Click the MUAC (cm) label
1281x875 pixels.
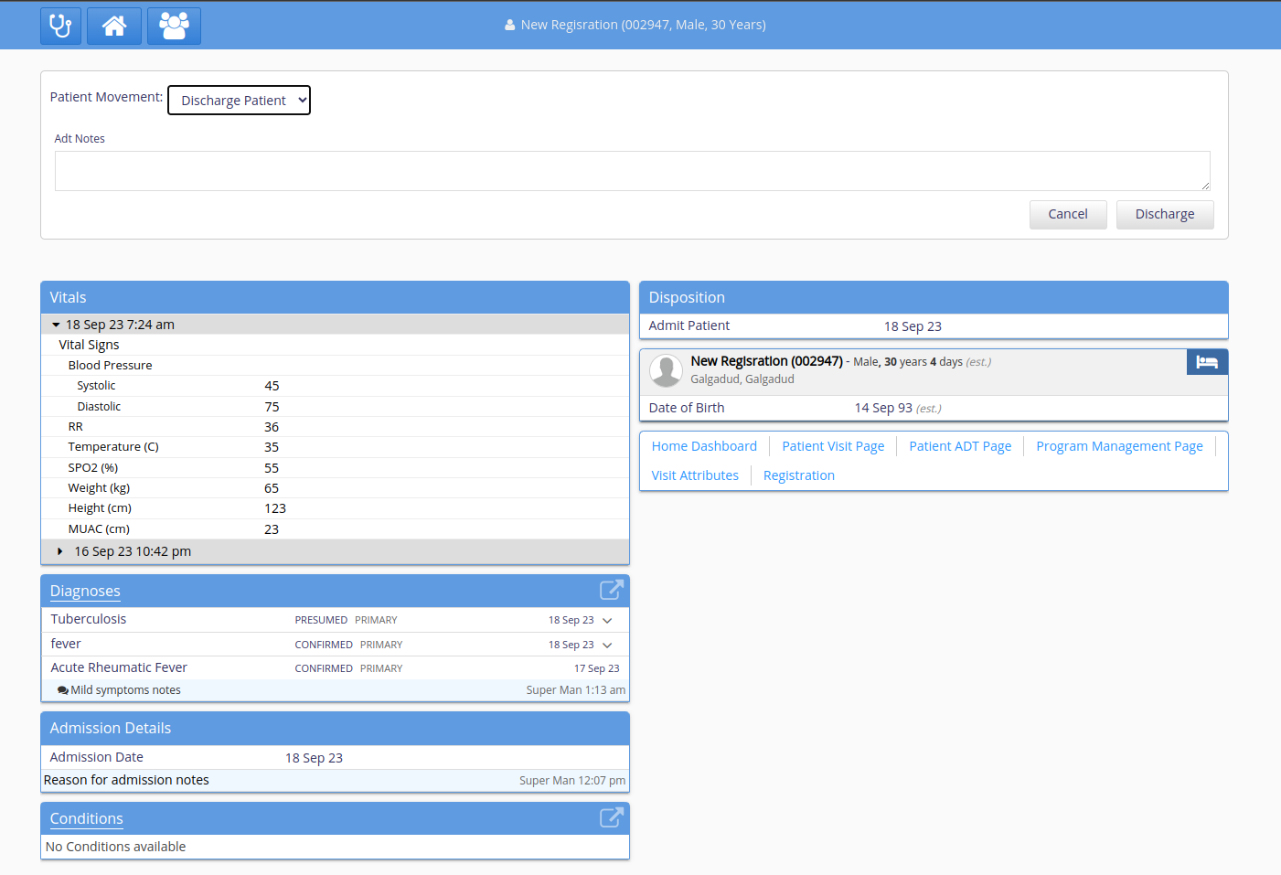(x=99, y=529)
